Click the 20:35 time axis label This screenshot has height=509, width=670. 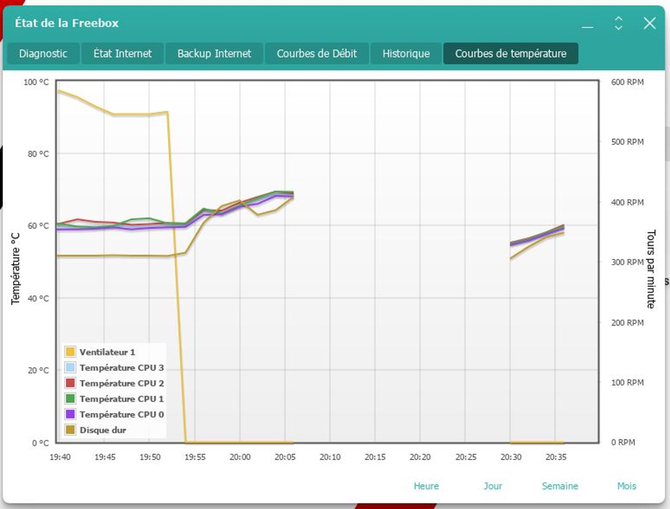[x=556, y=457]
